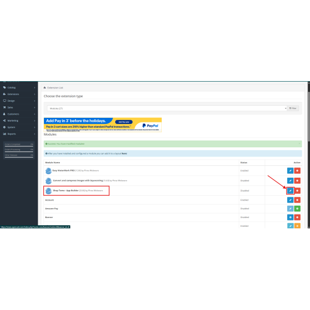Image resolution: width=310 pixels, height=310 pixels.
Task: Click the Marketing share icon in sidebar
Action: [4, 120]
